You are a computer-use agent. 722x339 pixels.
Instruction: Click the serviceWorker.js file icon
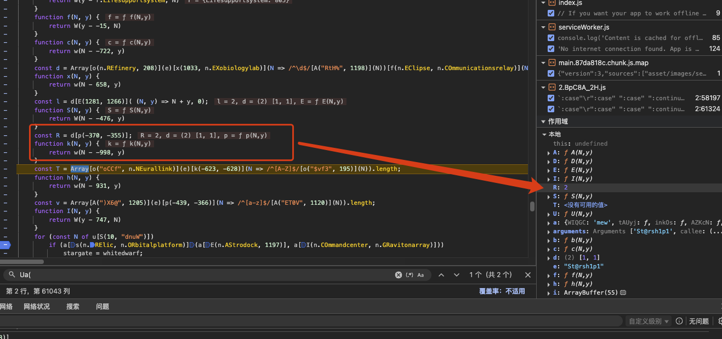[552, 27]
